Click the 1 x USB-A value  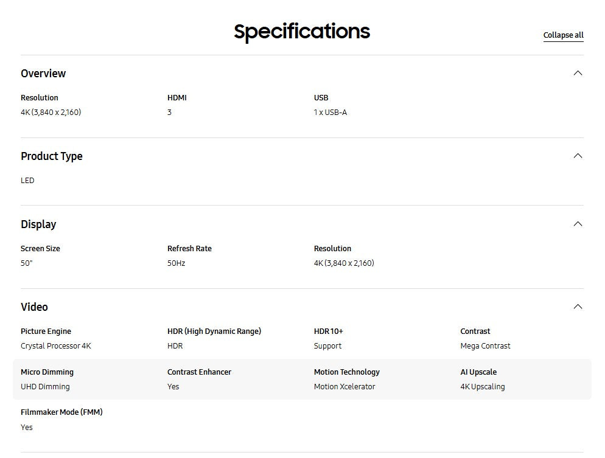click(x=330, y=113)
